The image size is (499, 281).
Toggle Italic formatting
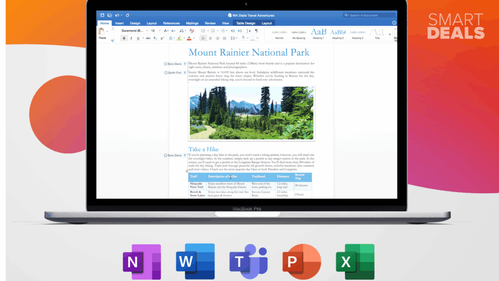131,38
